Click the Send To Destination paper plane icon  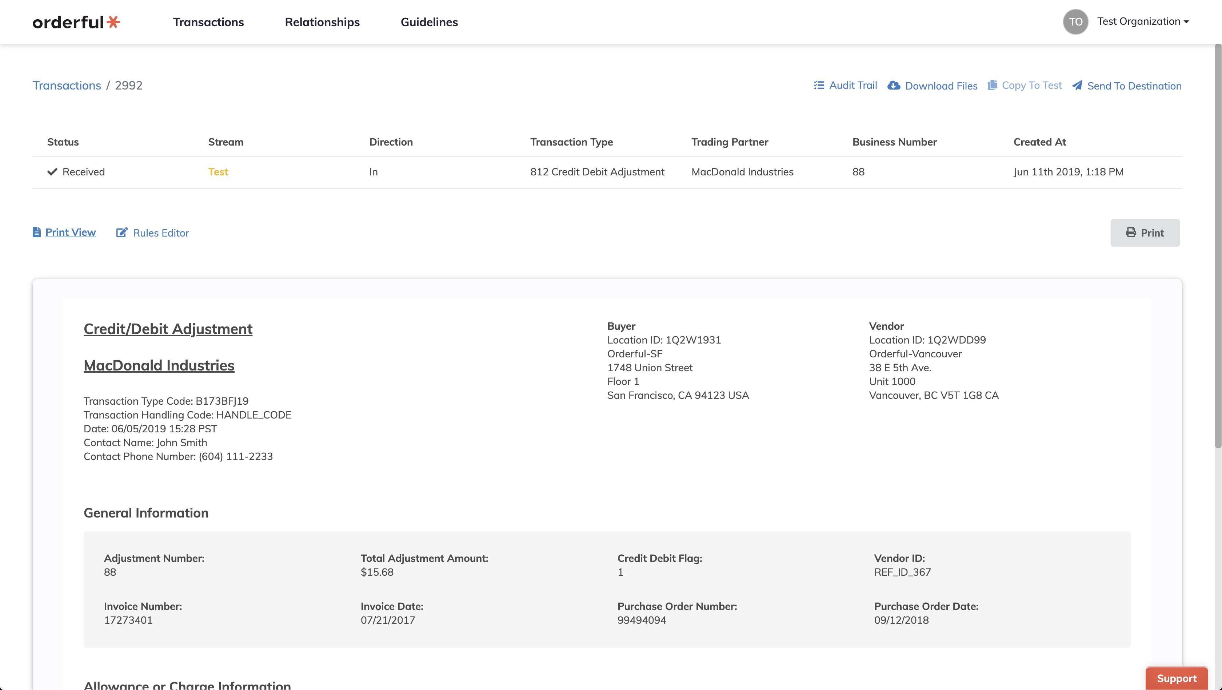point(1077,86)
